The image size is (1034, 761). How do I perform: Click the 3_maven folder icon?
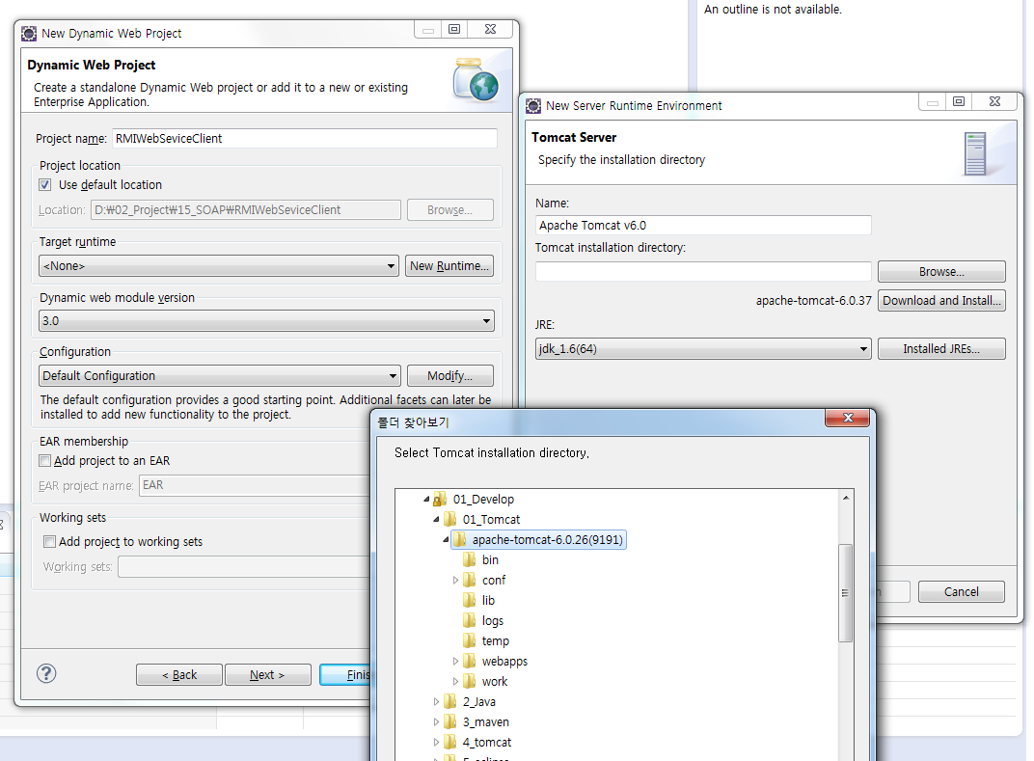(449, 722)
